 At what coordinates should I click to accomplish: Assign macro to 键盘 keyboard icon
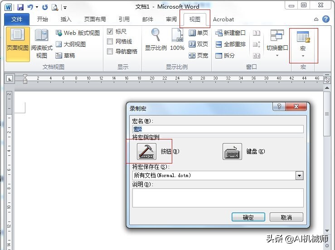pos(232,151)
